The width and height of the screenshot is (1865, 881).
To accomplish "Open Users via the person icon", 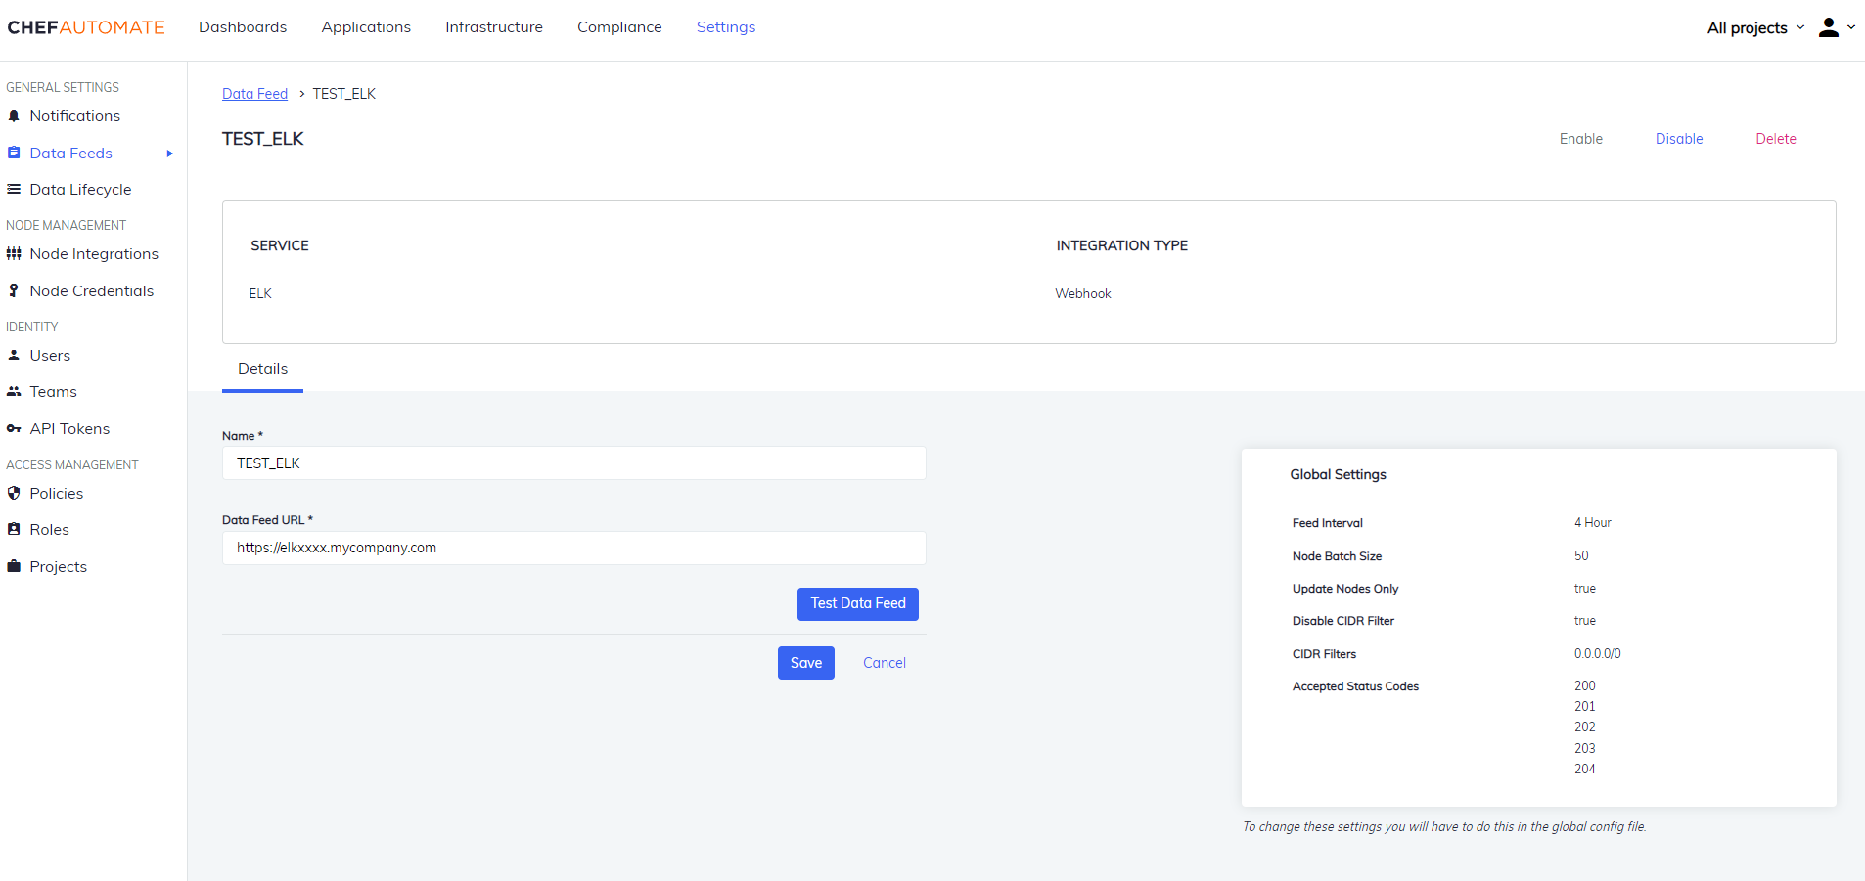I will coord(14,355).
